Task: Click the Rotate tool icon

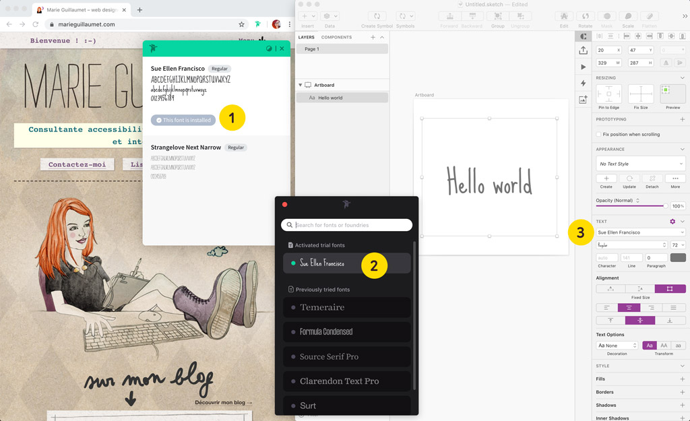Action: click(x=585, y=16)
